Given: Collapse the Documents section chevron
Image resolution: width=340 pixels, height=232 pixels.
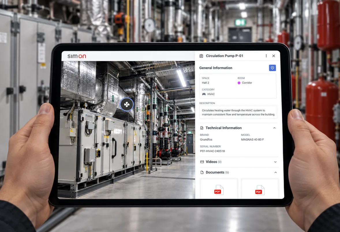Looking at the screenshot, I should tap(276, 172).
